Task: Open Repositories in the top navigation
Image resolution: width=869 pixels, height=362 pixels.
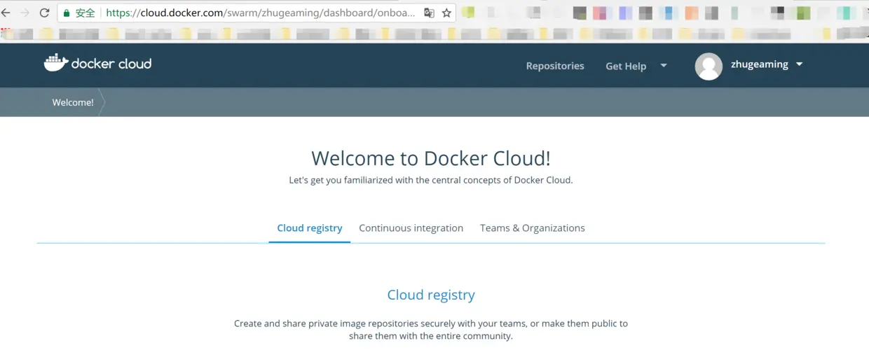Action: [x=555, y=66]
